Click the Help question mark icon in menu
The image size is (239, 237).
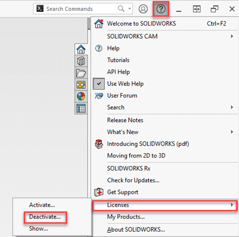click(x=99, y=48)
